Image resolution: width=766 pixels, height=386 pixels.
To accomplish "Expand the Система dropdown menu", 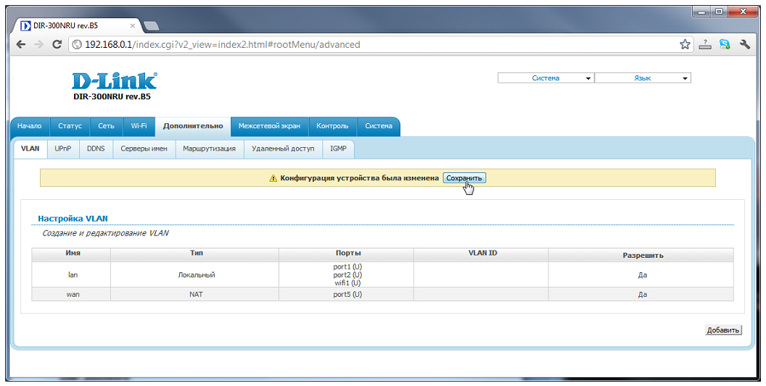I will 545,78.
